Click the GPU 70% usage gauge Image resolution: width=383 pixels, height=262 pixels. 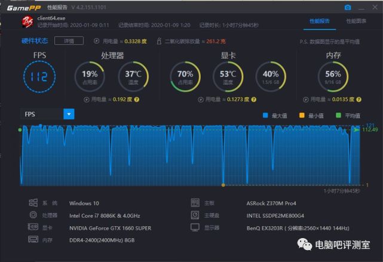pyautogui.click(x=185, y=76)
